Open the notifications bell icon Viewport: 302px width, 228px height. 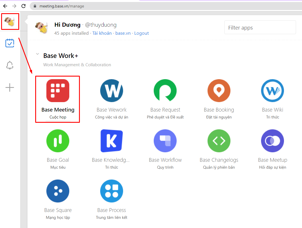tap(10, 65)
